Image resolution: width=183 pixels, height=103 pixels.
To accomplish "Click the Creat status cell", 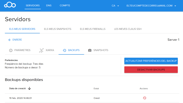I will pyautogui.click(x=97, y=98).
